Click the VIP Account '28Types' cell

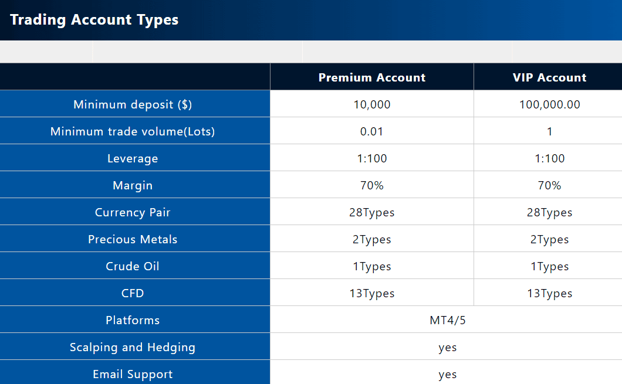(549, 213)
